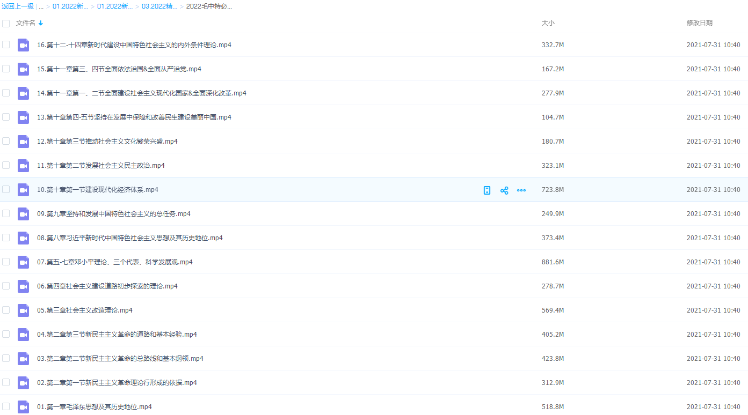The width and height of the screenshot is (748, 415).
Task: Click video icon of file 16
Action: point(23,45)
